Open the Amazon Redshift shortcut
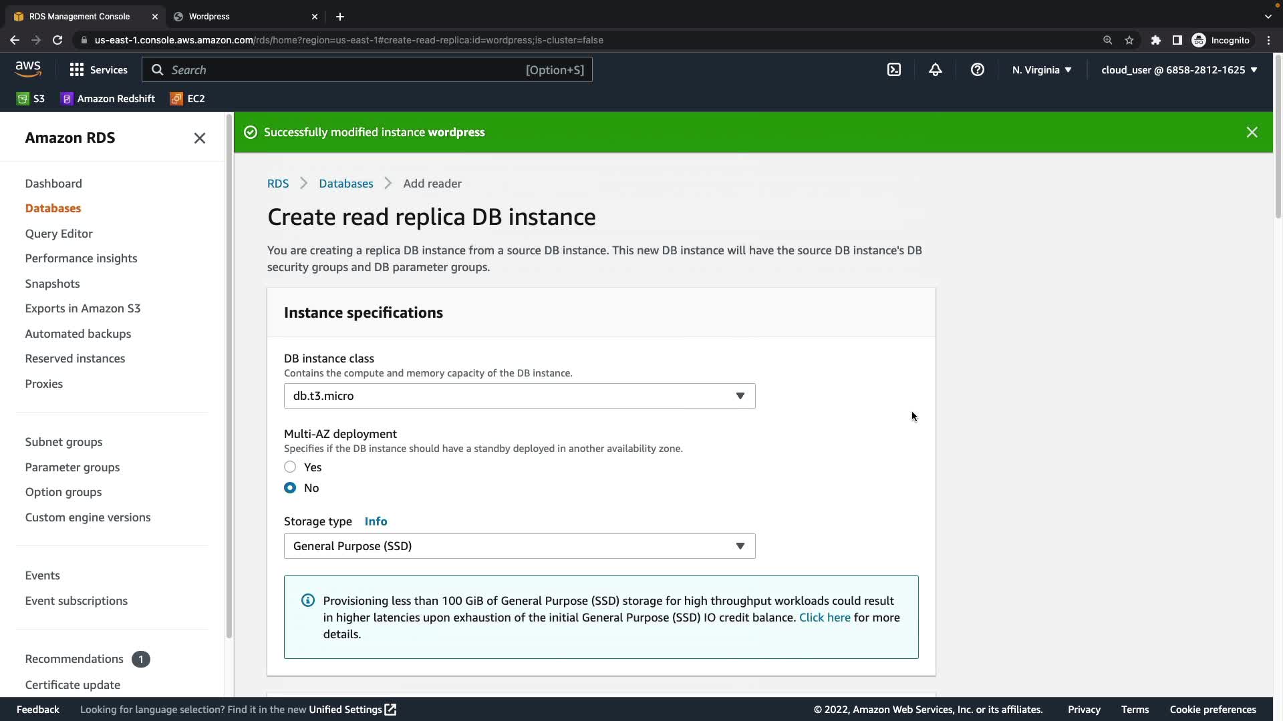1283x721 pixels. [108, 99]
